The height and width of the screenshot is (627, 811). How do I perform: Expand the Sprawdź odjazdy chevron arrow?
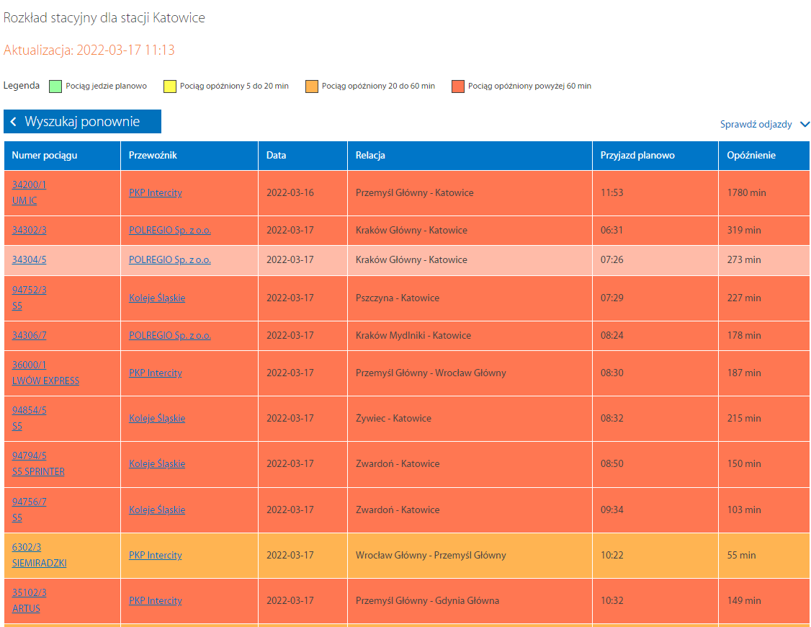804,125
